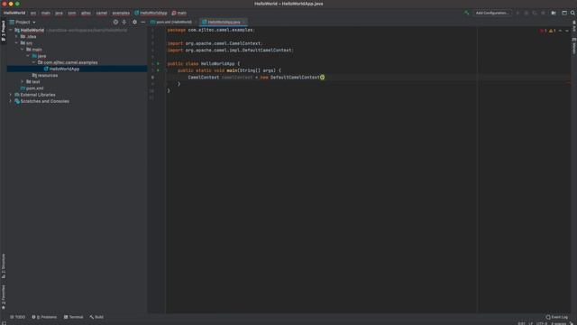Toggle the Favorites tool window sidebar tab
Viewport: 577px width, 325px height.
pos(4,297)
